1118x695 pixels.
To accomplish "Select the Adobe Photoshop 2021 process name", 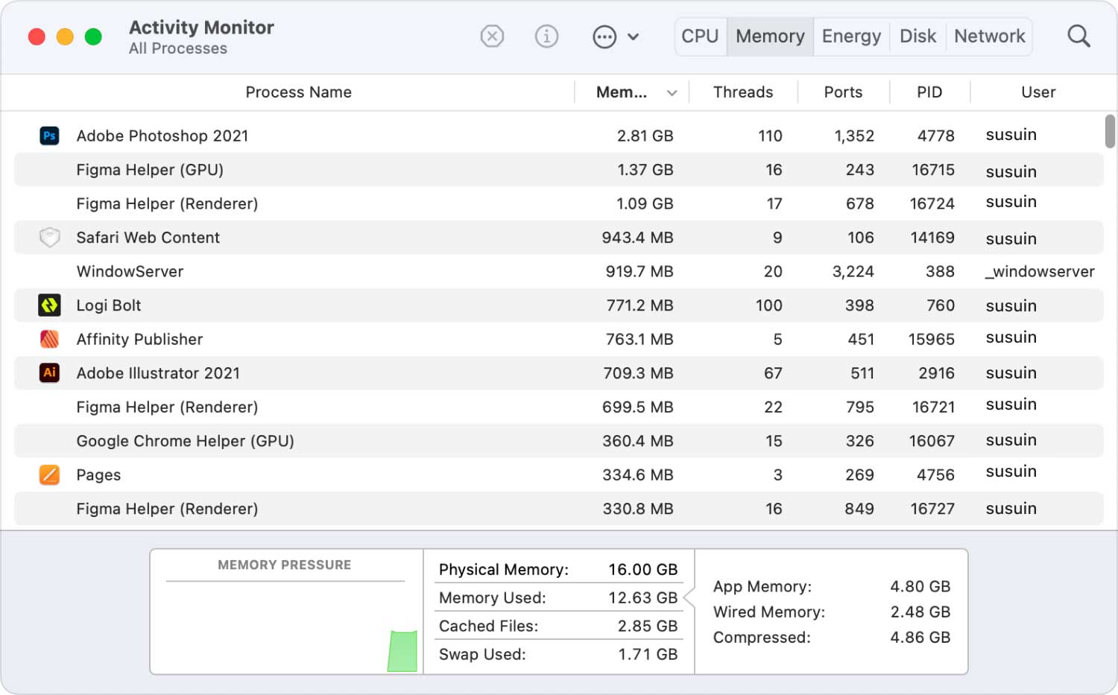I will coord(162,136).
